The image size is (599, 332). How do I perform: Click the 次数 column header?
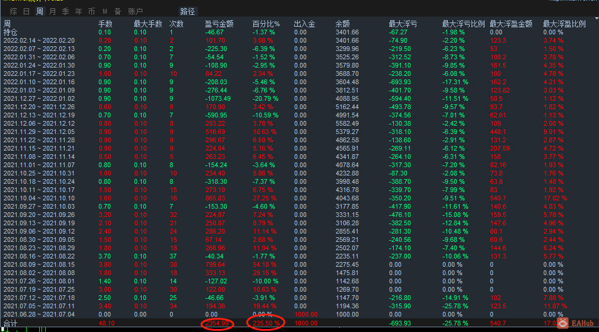(x=177, y=24)
